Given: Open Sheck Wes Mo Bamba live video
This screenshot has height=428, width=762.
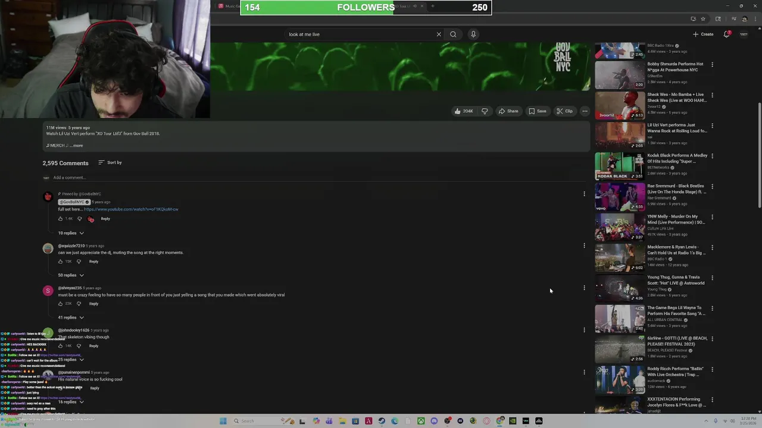Looking at the screenshot, I should click(620, 105).
